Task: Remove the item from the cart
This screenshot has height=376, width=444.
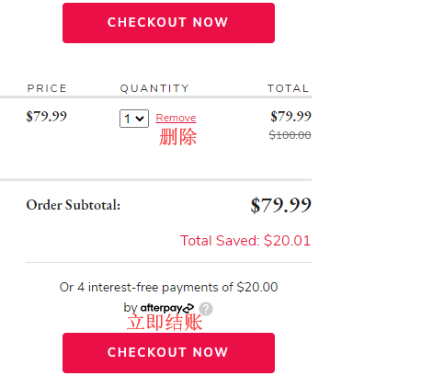Action: click(176, 118)
